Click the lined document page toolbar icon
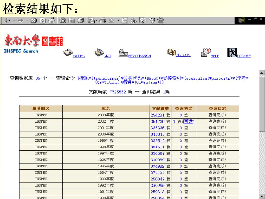Image resolution: width=265 pixels, height=199 pixels. (125, 20)
